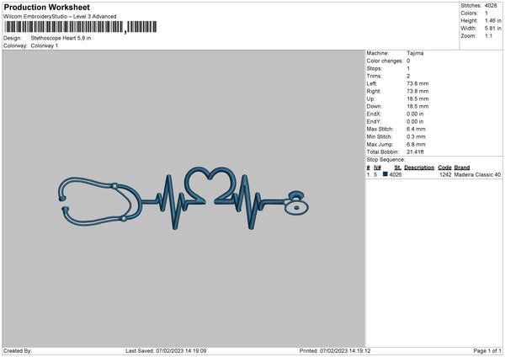Click the Production Worksheet title
The height and width of the screenshot is (357, 505).
click(x=47, y=7)
